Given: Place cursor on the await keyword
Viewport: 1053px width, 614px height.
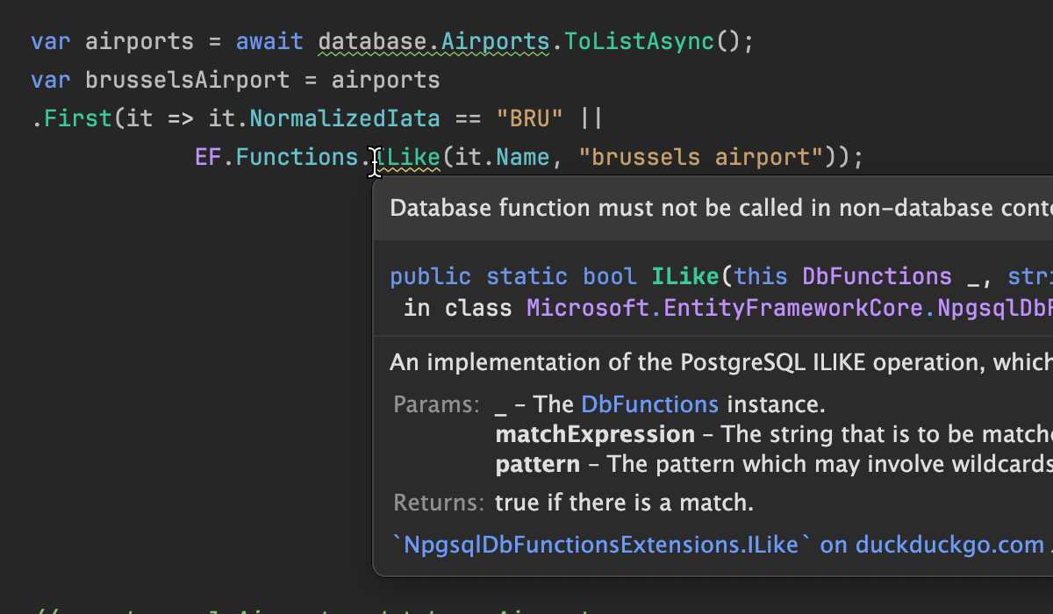Looking at the screenshot, I should click(269, 41).
